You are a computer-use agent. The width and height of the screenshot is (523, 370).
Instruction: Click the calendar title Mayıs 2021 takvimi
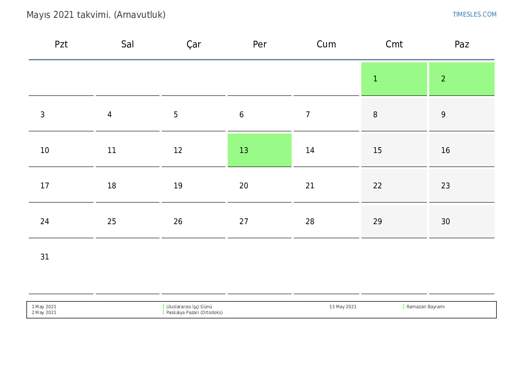[x=96, y=15]
